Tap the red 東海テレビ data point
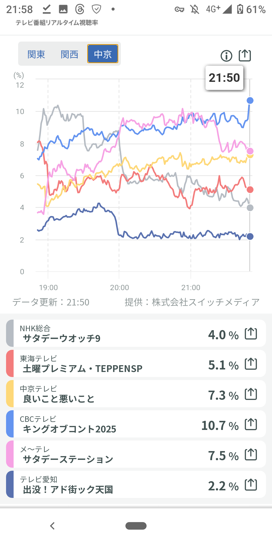 [250, 190]
